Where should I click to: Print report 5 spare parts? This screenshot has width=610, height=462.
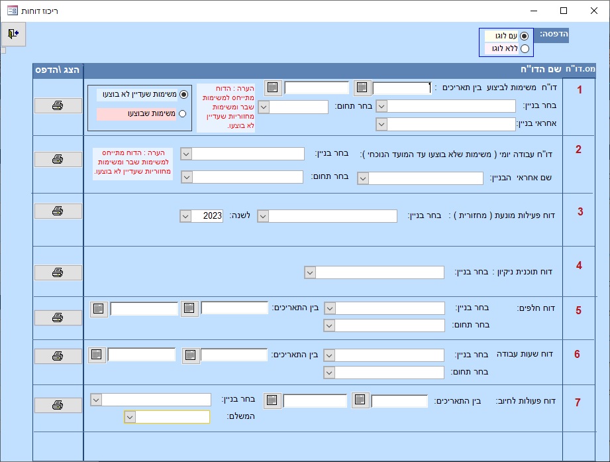pos(58,318)
